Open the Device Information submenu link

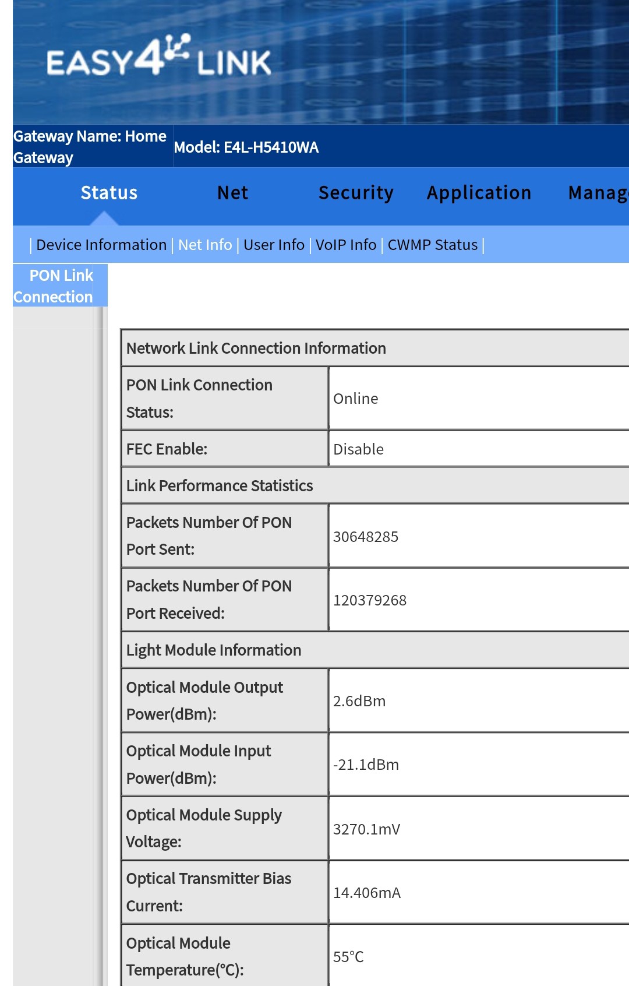click(x=101, y=245)
